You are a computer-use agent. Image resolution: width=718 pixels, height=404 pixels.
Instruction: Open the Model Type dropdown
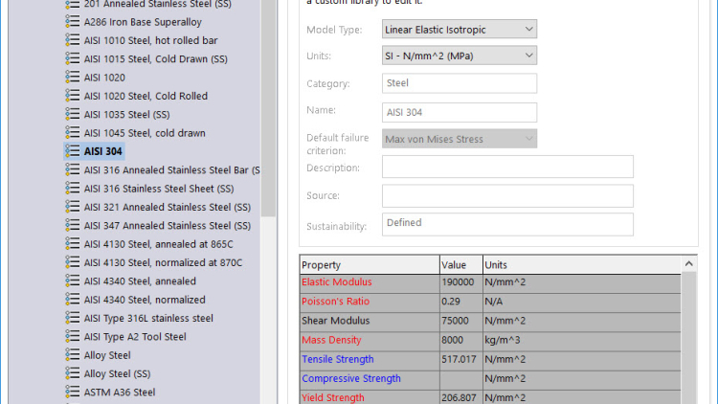tap(460, 30)
